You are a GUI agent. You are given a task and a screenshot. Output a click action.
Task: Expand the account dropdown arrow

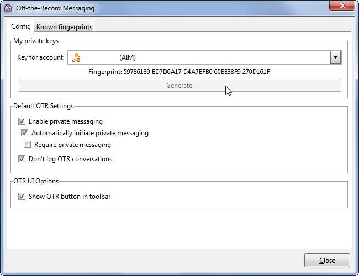[x=335, y=57]
